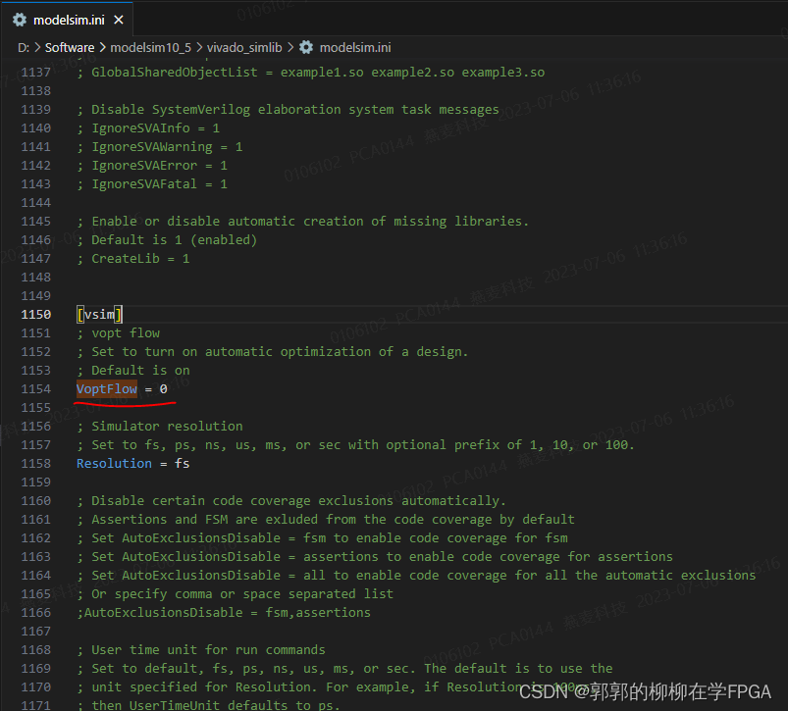Image resolution: width=788 pixels, height=711 pixels.
Task: Click the GlobalSharedObjectList line
Action: pyautogui.click(x=245, y=72)
